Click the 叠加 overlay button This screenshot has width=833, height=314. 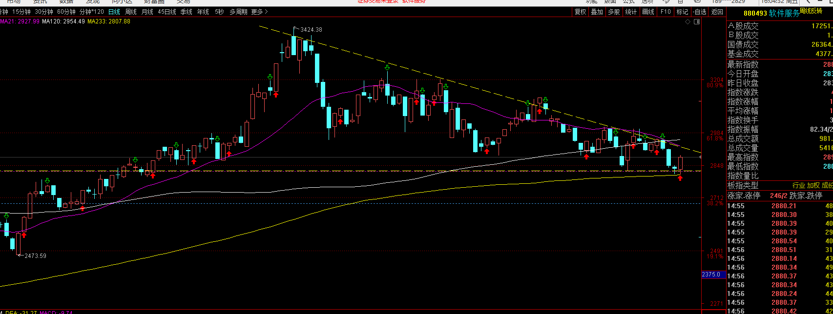(x=597, y=12)
